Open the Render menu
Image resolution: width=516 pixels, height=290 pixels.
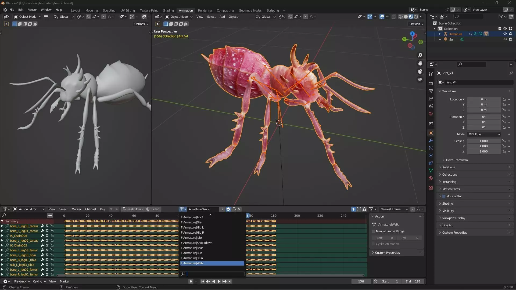click(x=32, y=10)
